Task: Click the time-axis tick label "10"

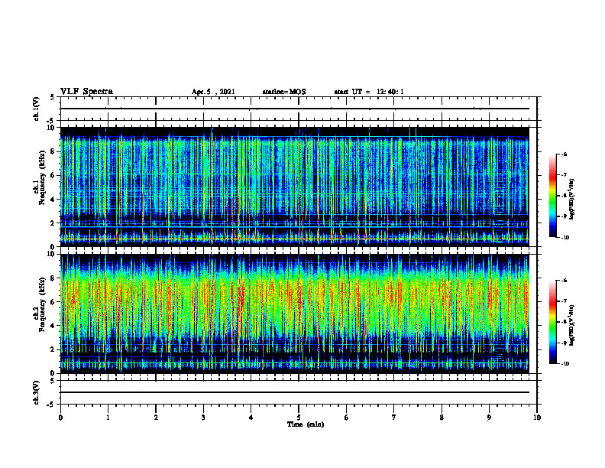Action: click(537, 418)
